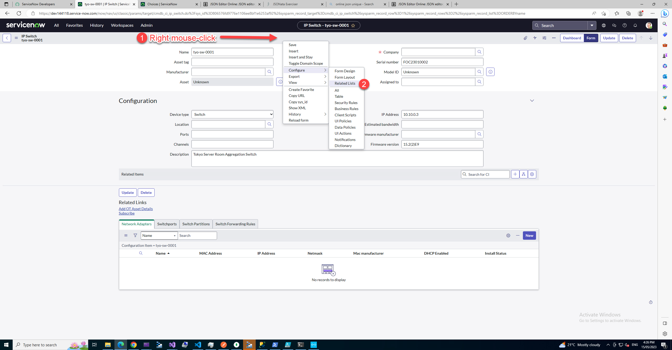Open notifications bell icon
The width and height of the screenshot is (672, 350).
click(635, 25)
